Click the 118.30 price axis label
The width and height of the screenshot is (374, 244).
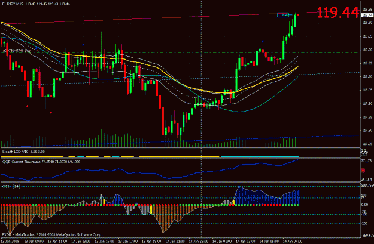(x=367, y=76)
